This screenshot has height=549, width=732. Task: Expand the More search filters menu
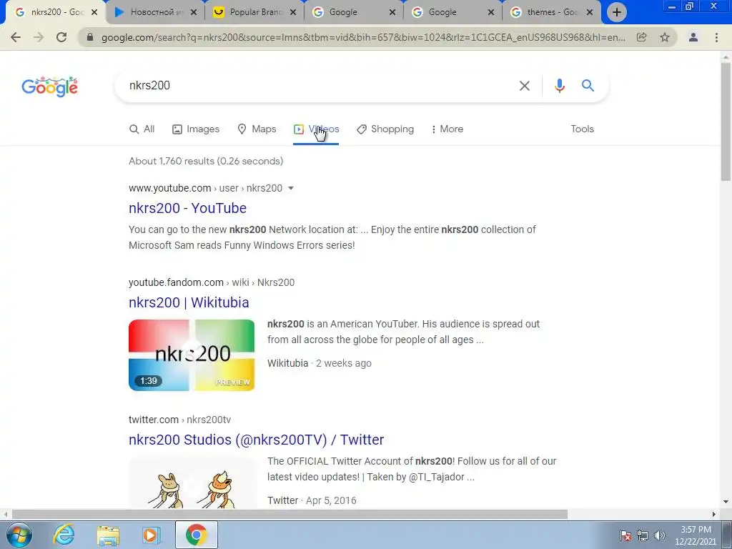pos(447,129)
